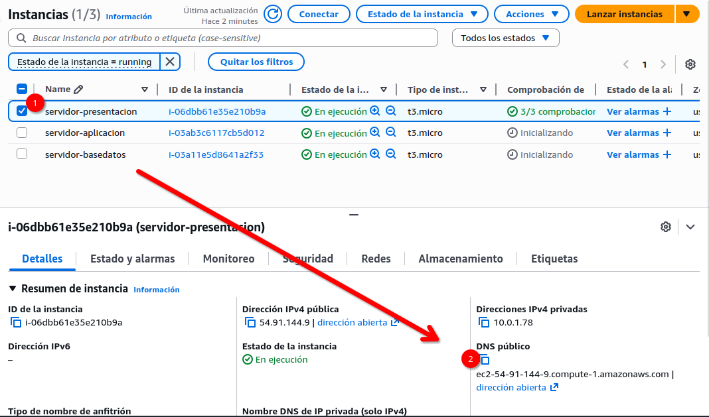Select the servidor-basedatos checkbox
The width and height of the screenshot is (709, 417).
coord(22,154)
